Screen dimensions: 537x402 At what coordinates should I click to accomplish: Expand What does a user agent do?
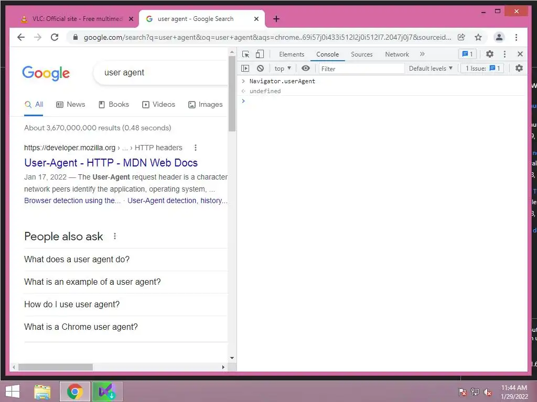[x=126, y=260]
